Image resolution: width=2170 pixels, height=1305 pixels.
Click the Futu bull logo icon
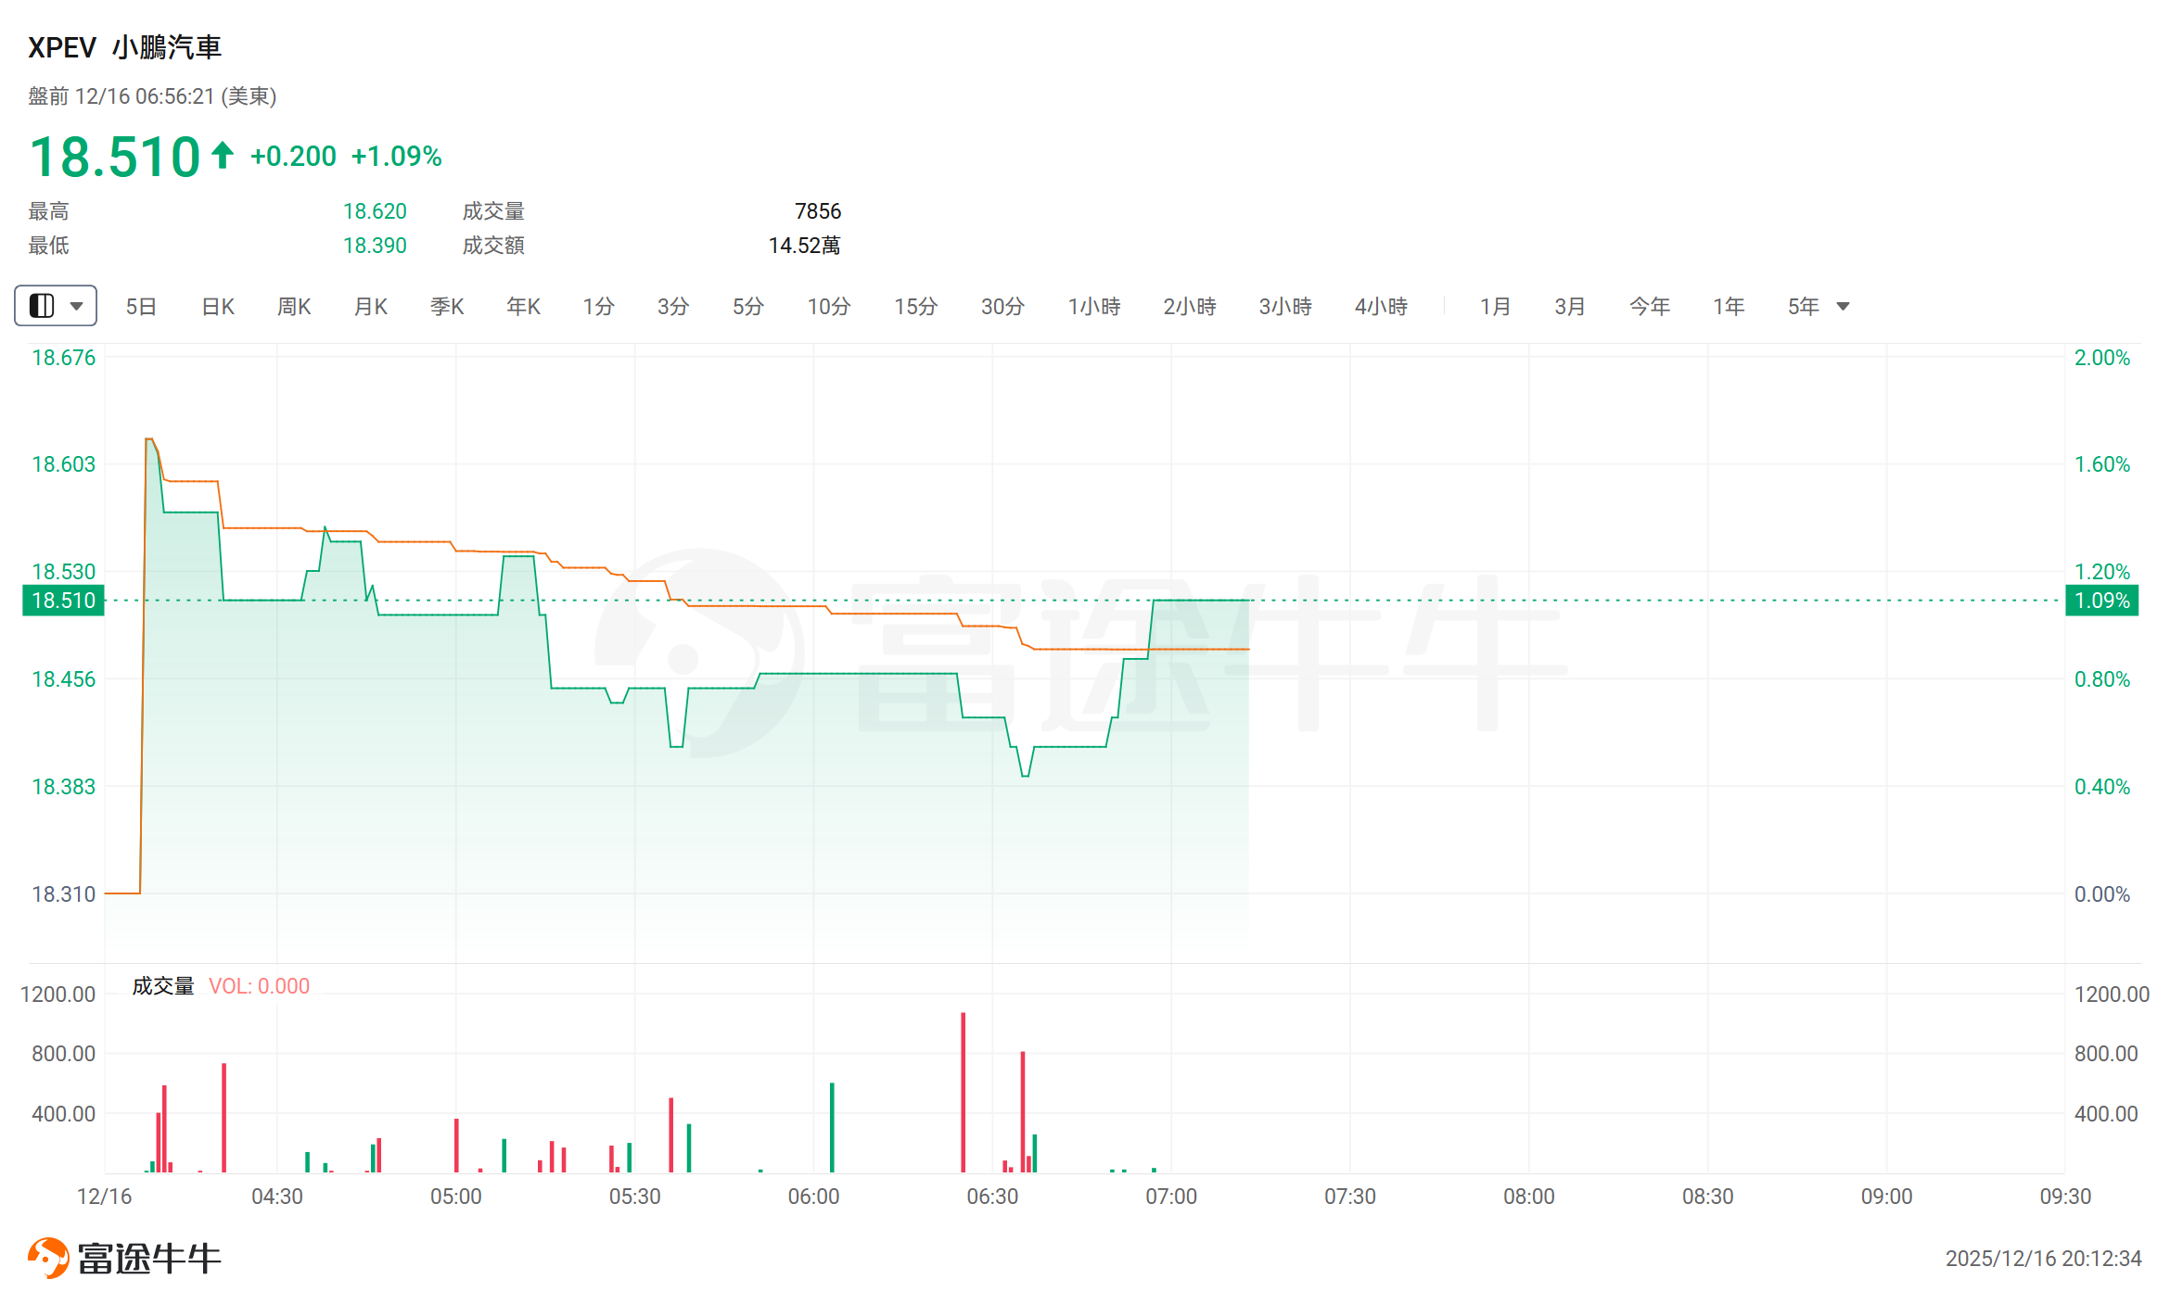point(48,1258)
